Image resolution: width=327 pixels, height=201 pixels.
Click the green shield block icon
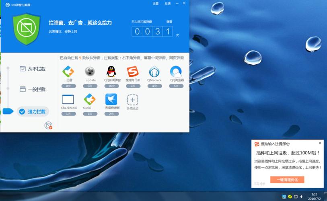(x=27, y=29)
